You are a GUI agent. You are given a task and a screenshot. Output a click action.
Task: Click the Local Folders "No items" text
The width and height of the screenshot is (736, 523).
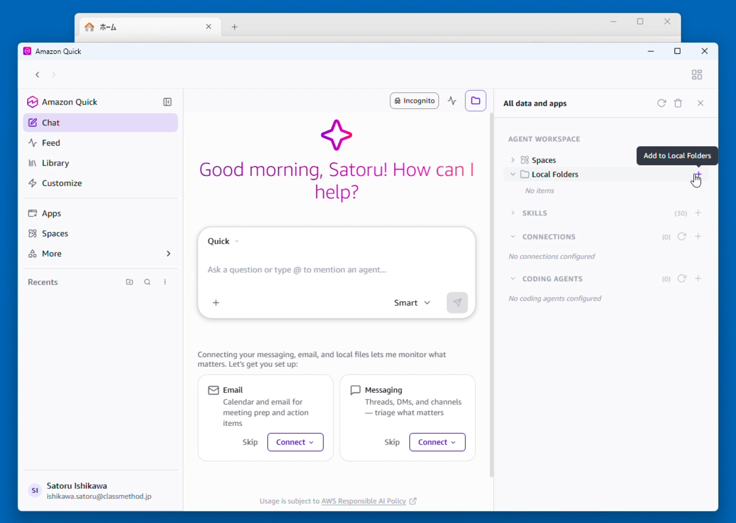point(539,191)
